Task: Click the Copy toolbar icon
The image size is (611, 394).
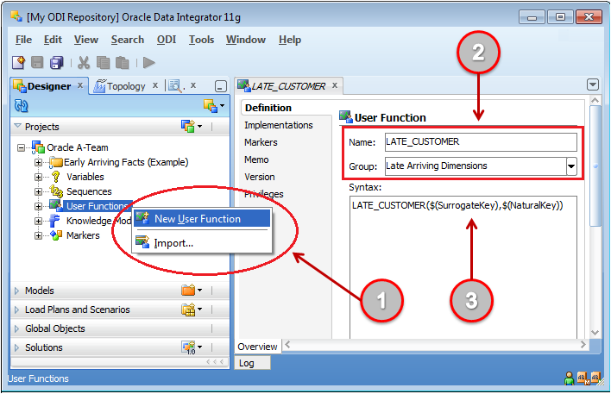Action: coord(103,62)
